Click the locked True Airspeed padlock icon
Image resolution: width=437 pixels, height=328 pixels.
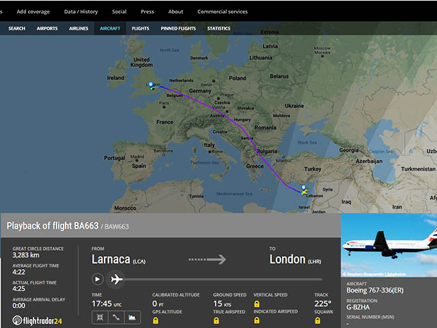point(216,320)
